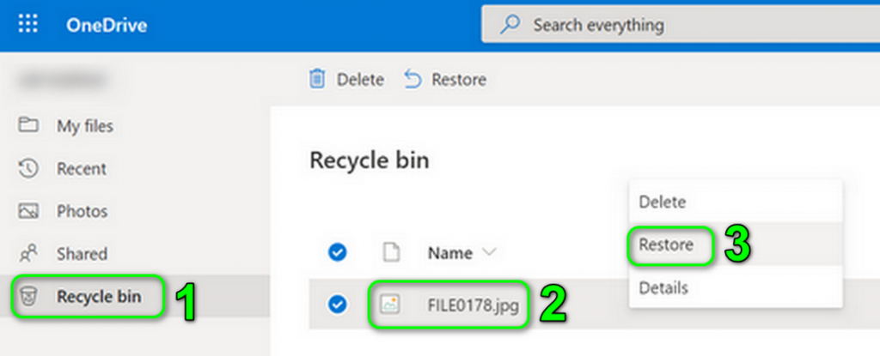The height and width of the screenshot is (356, 880).
Task: Click the My files folder icon
Action: point(28,124)
